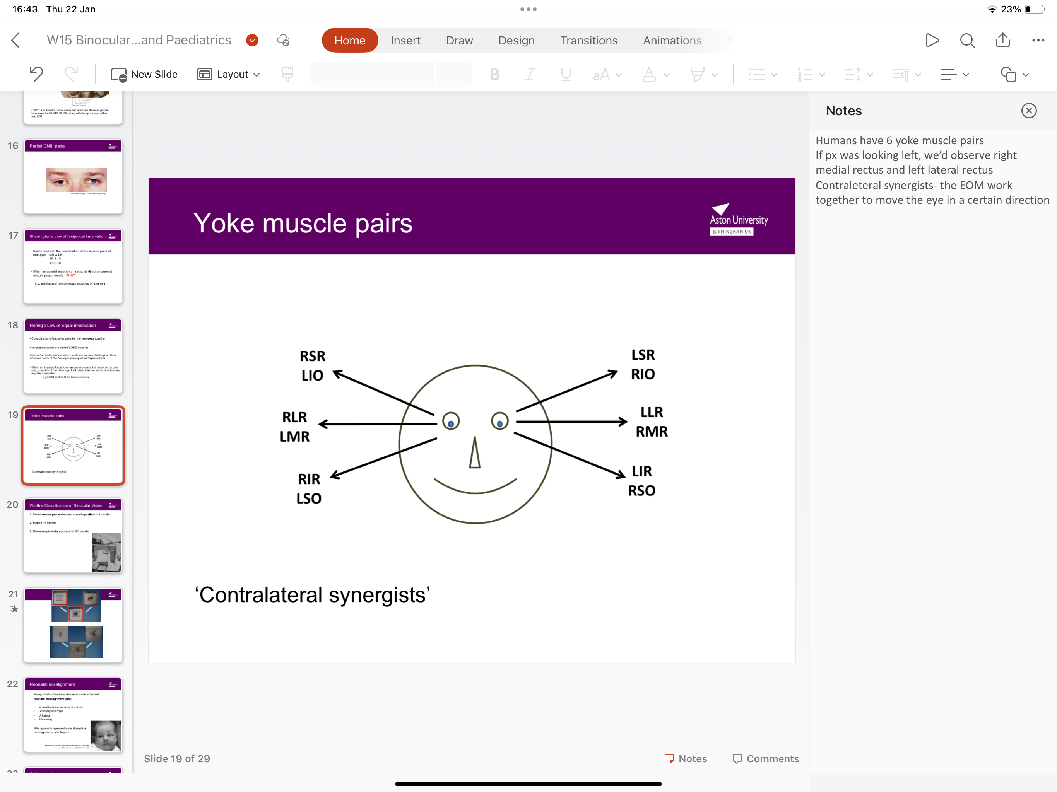Expand the Layout dropdown
This screenshot has width=1057, height=792.
coord(228,74)
